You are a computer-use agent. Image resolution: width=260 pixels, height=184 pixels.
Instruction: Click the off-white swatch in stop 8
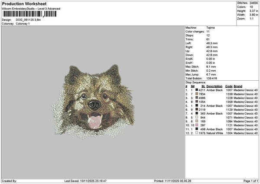pyautogui.click(x=197, y=117)
